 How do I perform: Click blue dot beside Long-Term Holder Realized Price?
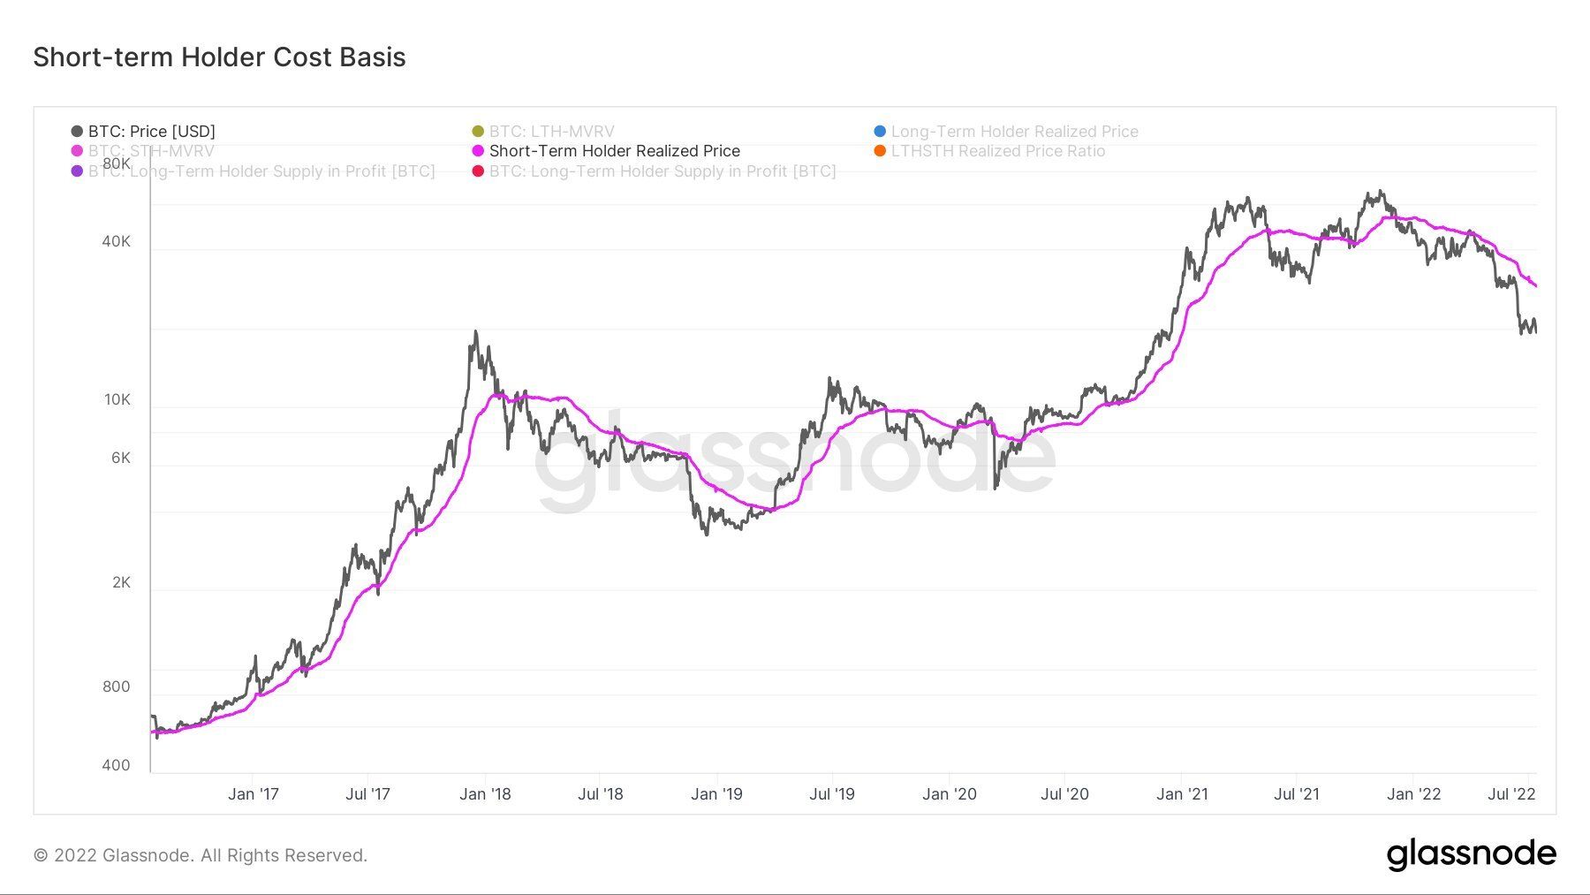880,132
